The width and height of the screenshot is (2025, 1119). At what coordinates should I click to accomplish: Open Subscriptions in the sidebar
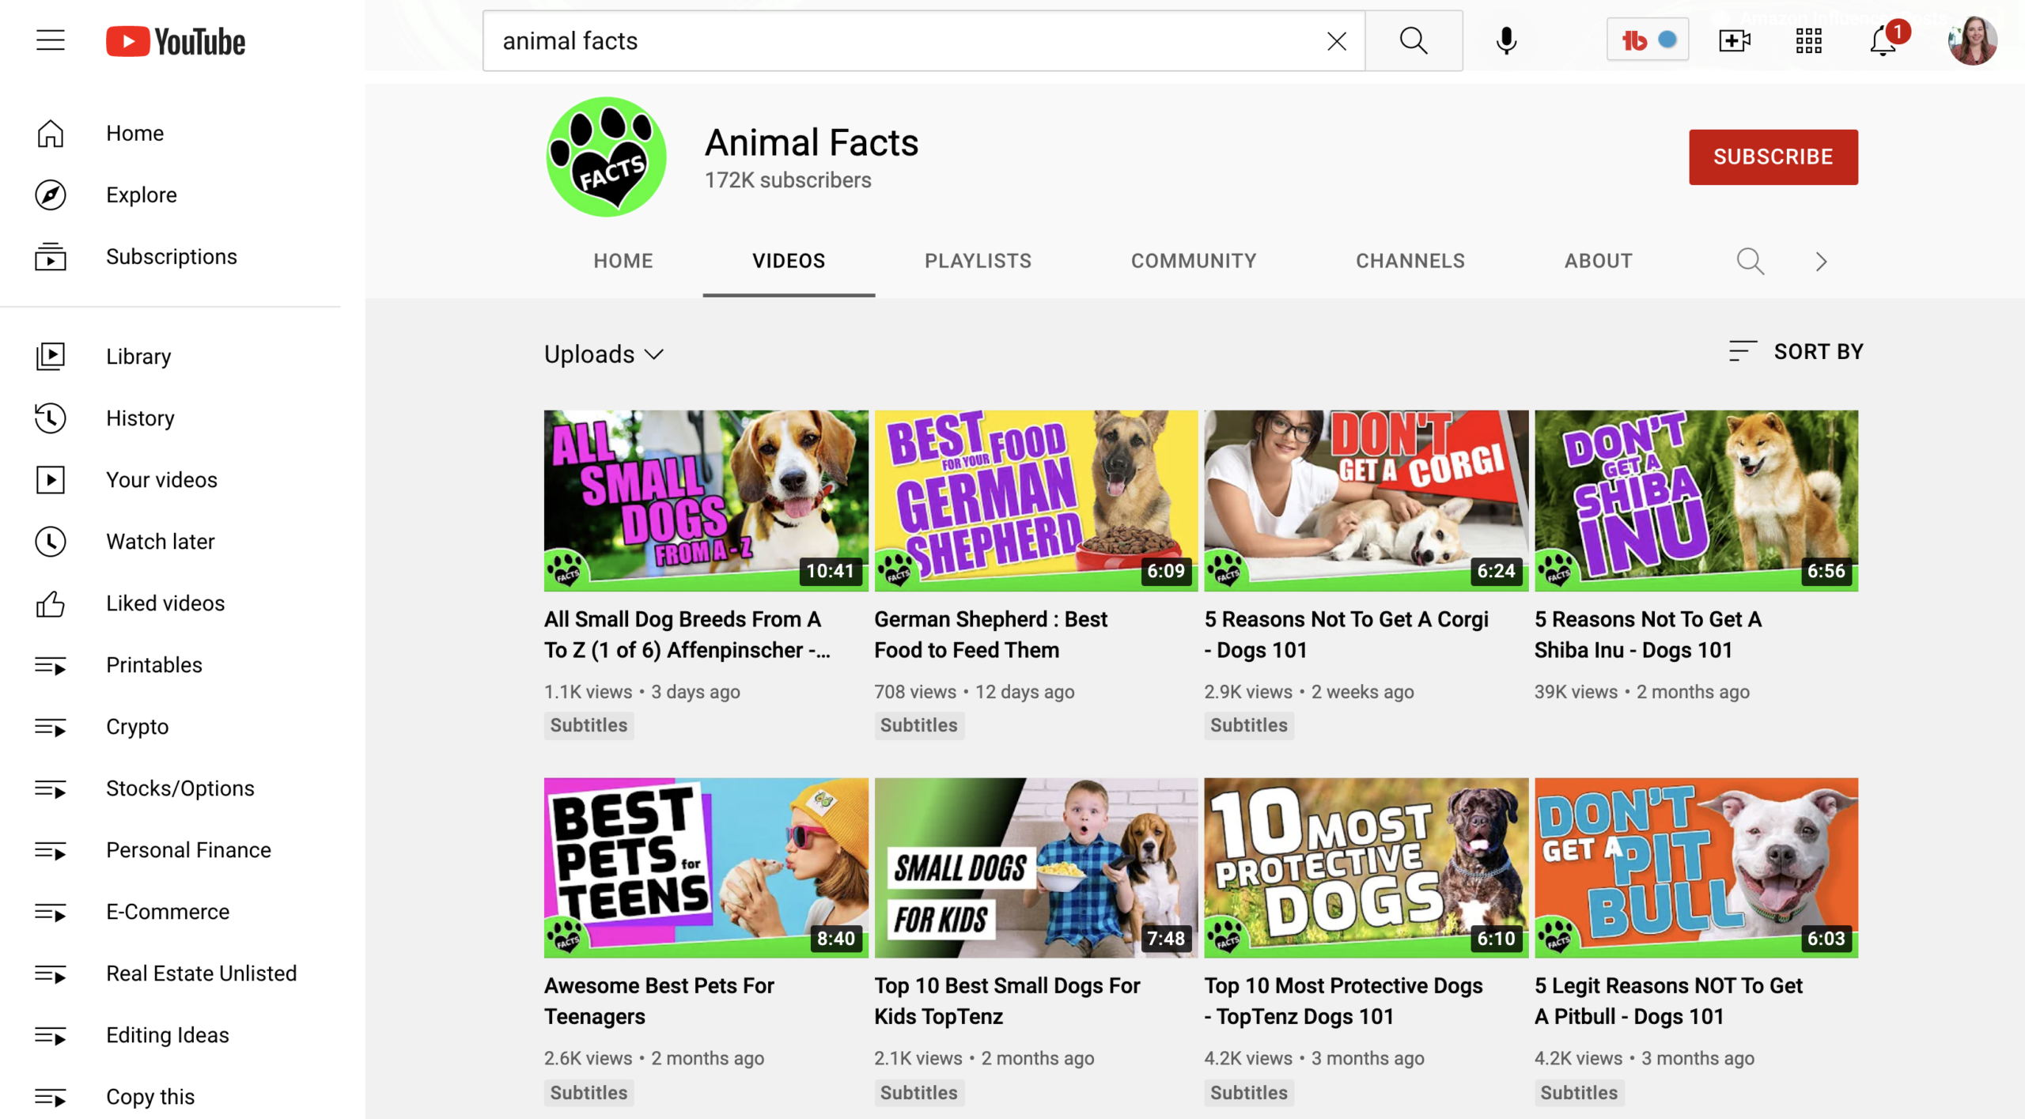coord(170,256)
